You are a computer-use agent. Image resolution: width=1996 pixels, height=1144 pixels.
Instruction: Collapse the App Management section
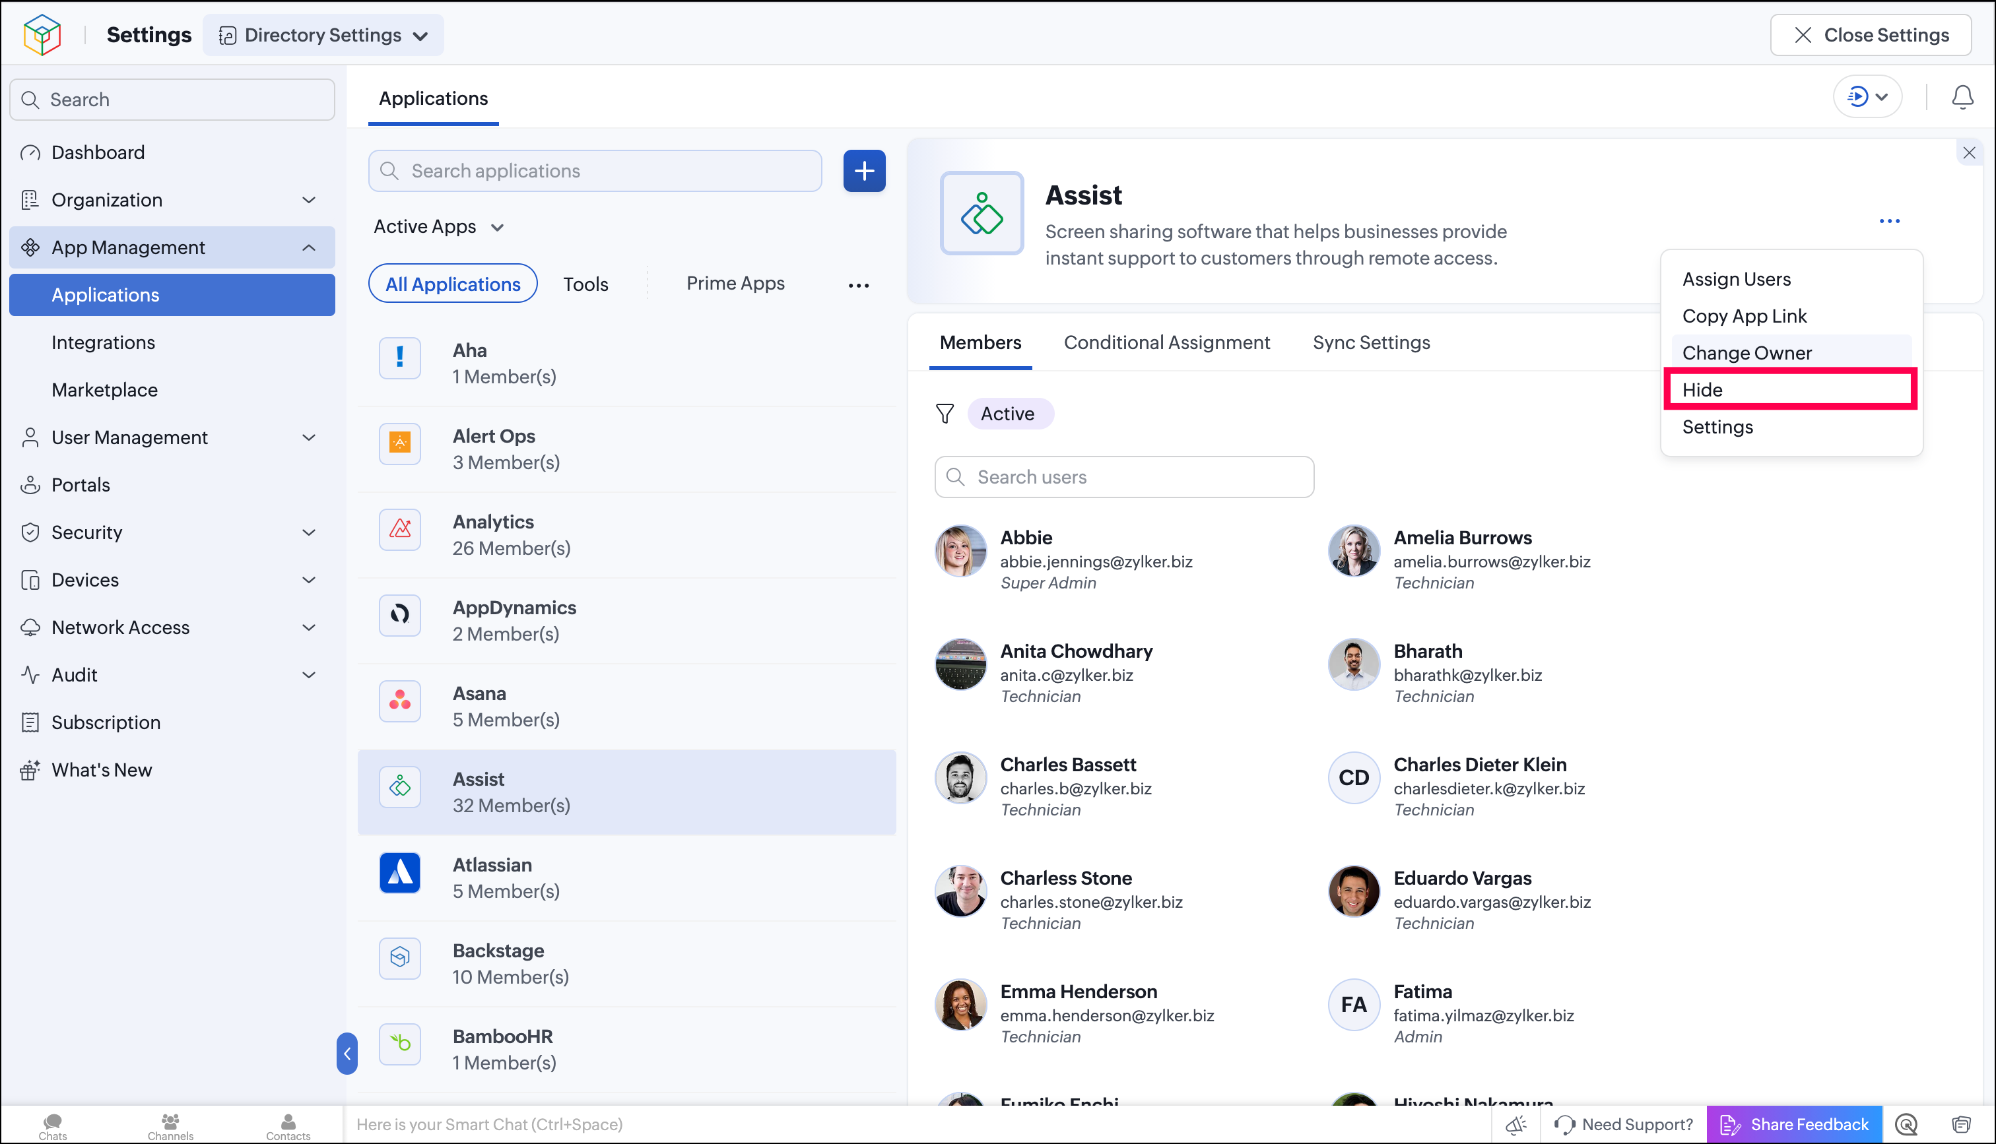tap(172, 247)
